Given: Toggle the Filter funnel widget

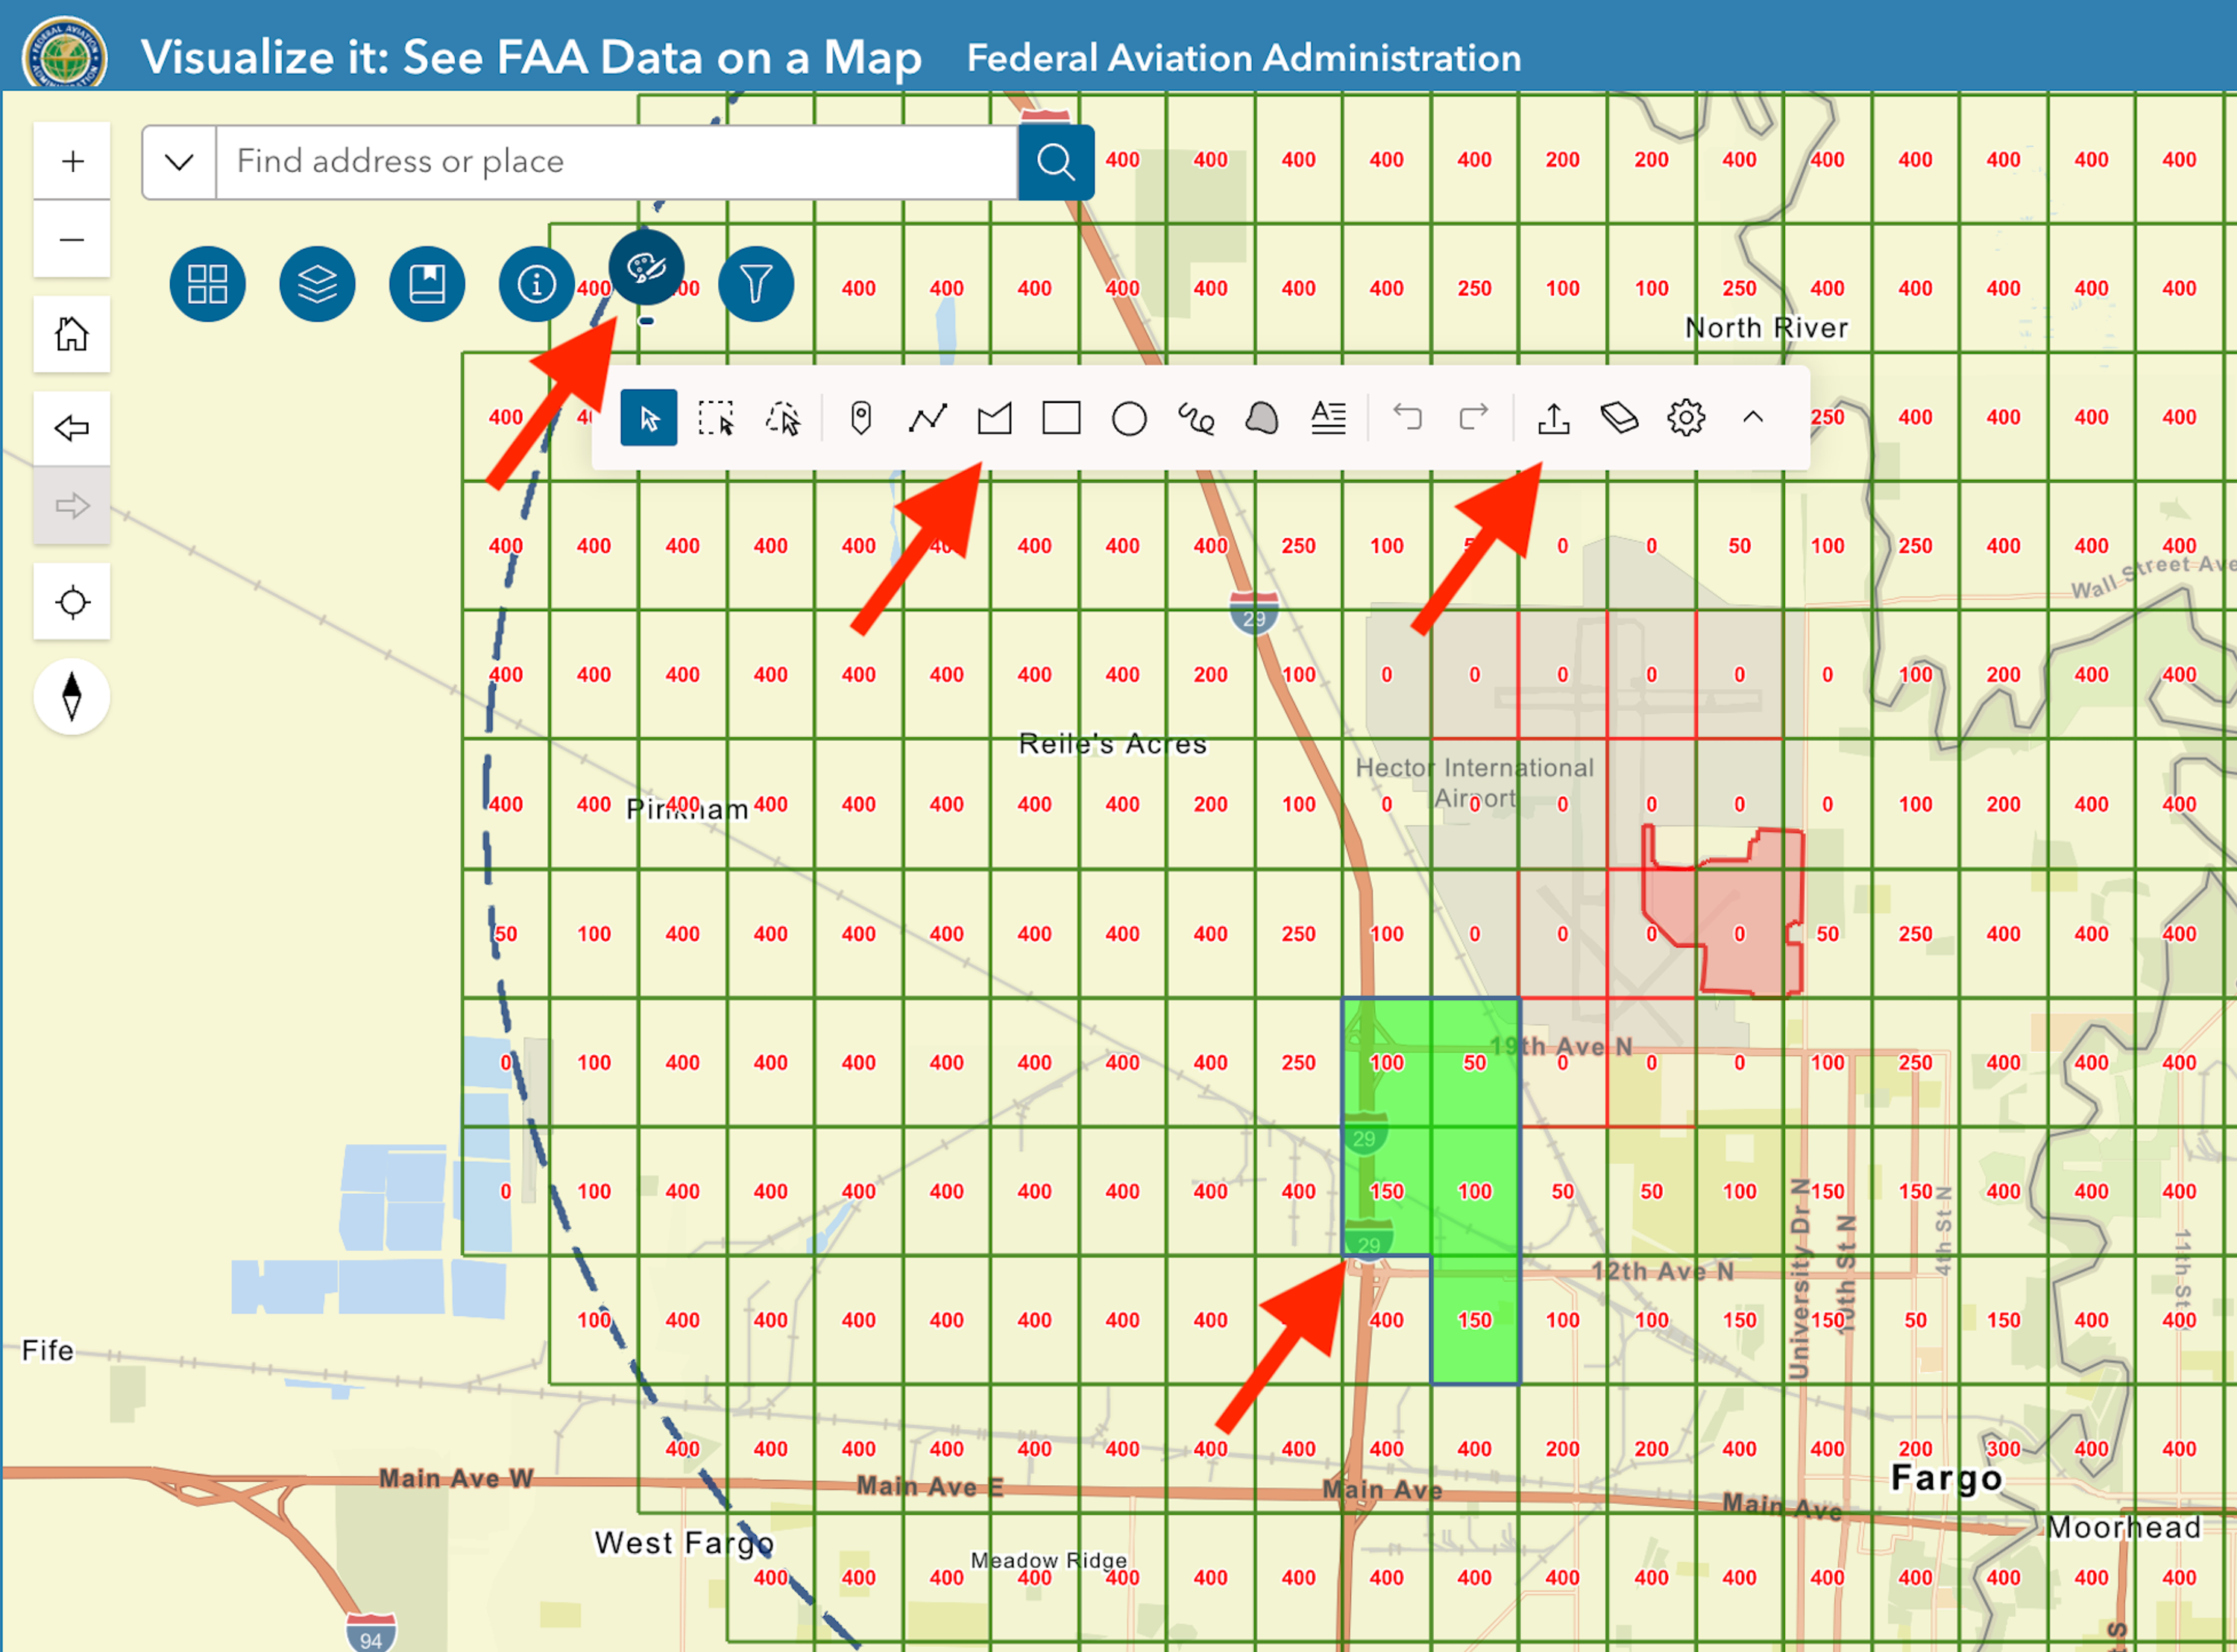Looking at the screenshot, I should click(x=756, y=284).
